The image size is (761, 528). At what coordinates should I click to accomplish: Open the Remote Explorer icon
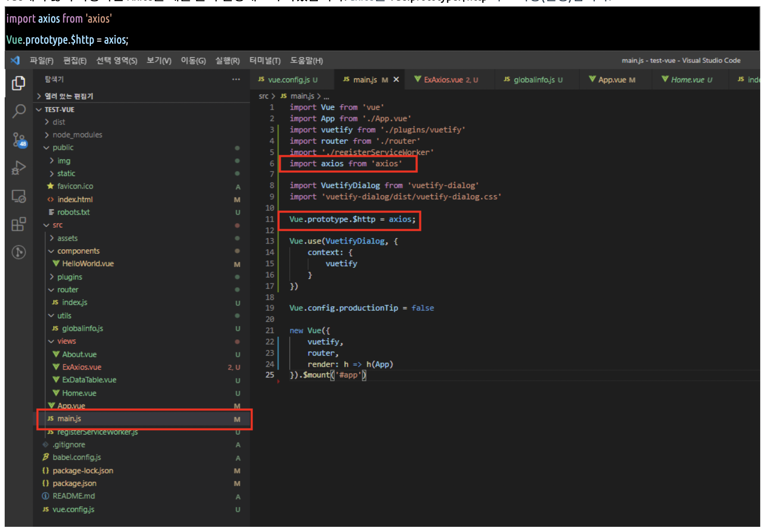[18, 196]
